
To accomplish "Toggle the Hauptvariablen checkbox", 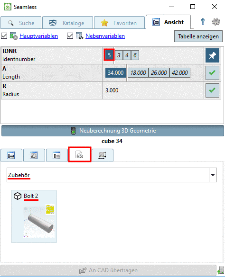I will point(4,36).
